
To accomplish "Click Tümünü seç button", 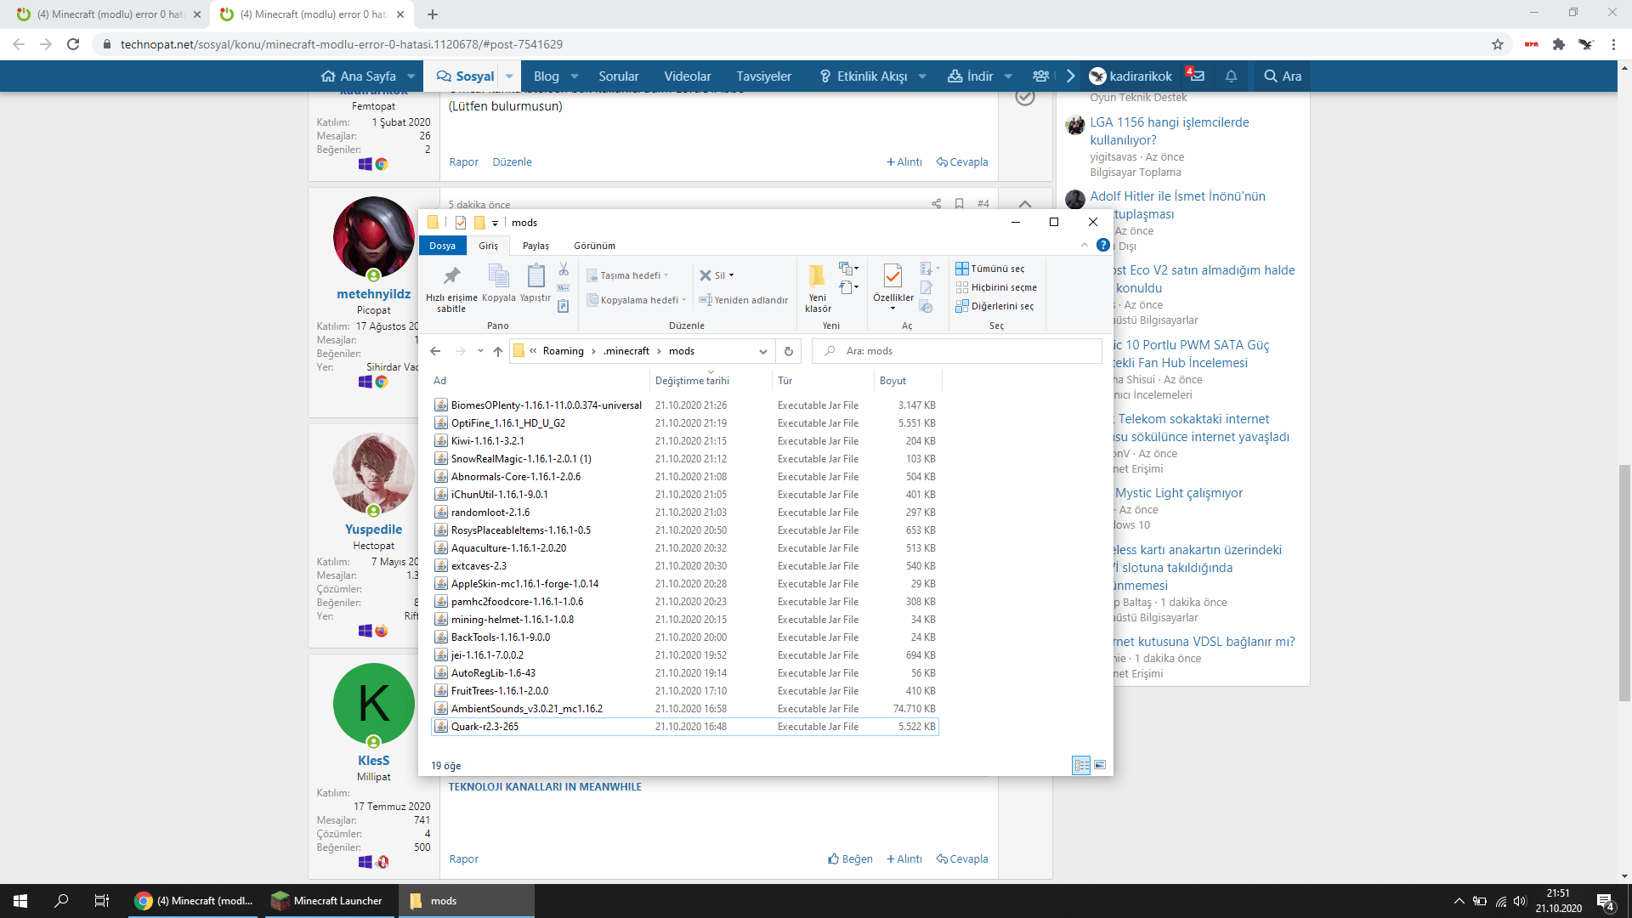I will [x=990, y=269].
